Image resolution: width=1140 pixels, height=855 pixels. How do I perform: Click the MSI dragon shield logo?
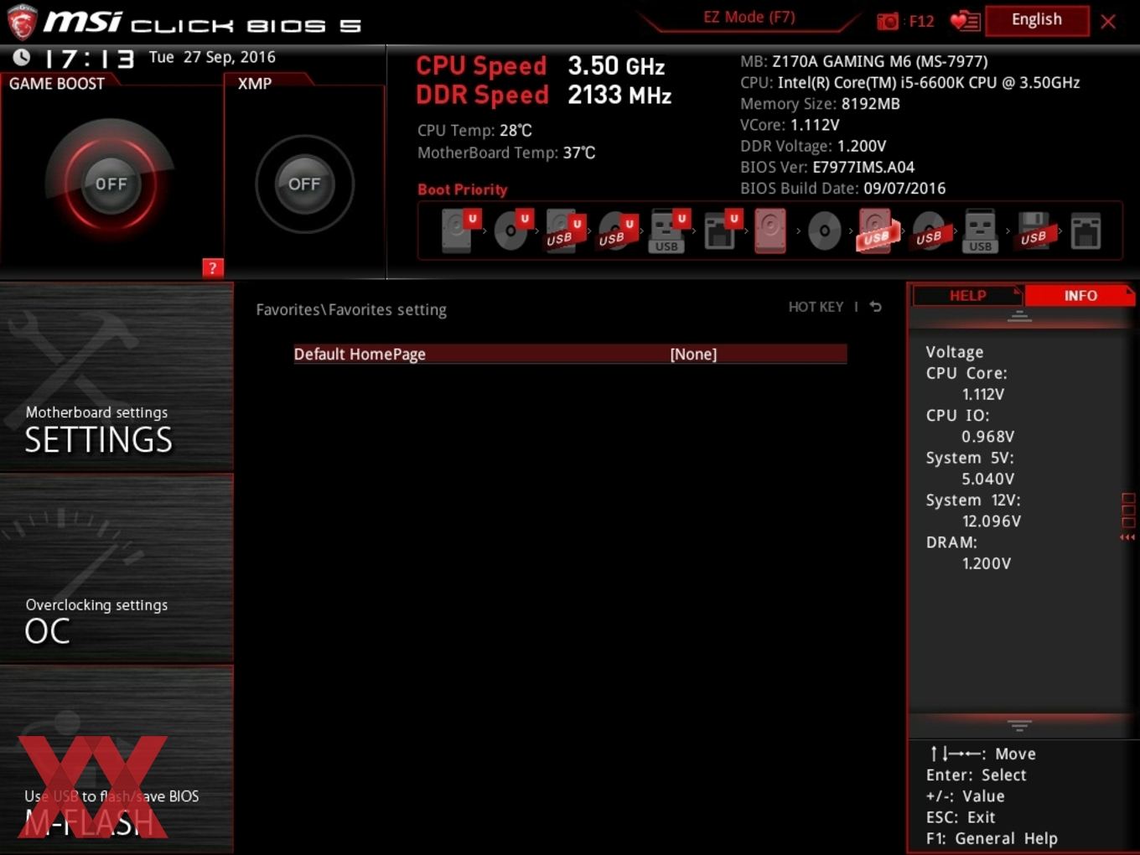[x=22, y=22]
